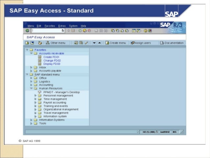Expand the Accounting folder

pyautogui.click(x=31, y=85)
